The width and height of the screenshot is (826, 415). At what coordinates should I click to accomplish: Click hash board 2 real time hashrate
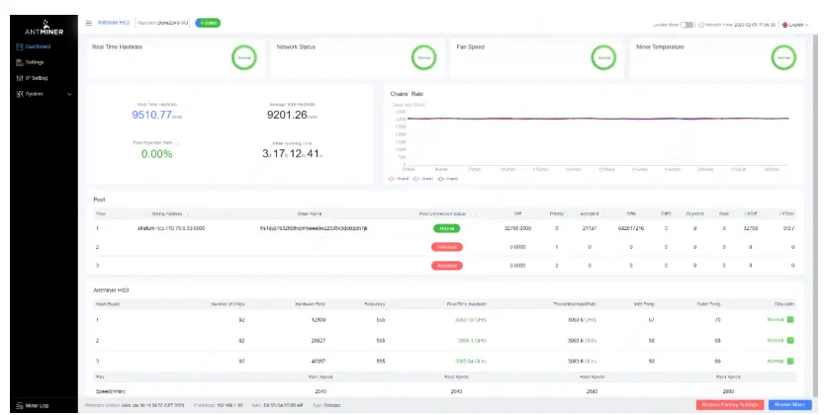472,341
